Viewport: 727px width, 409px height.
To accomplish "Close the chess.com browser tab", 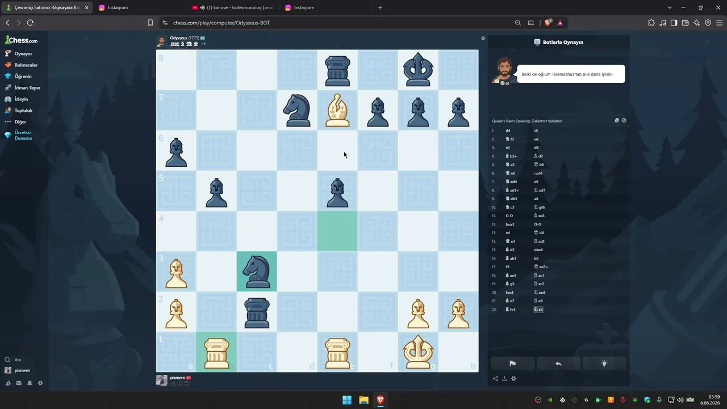I will click(86, 7).
